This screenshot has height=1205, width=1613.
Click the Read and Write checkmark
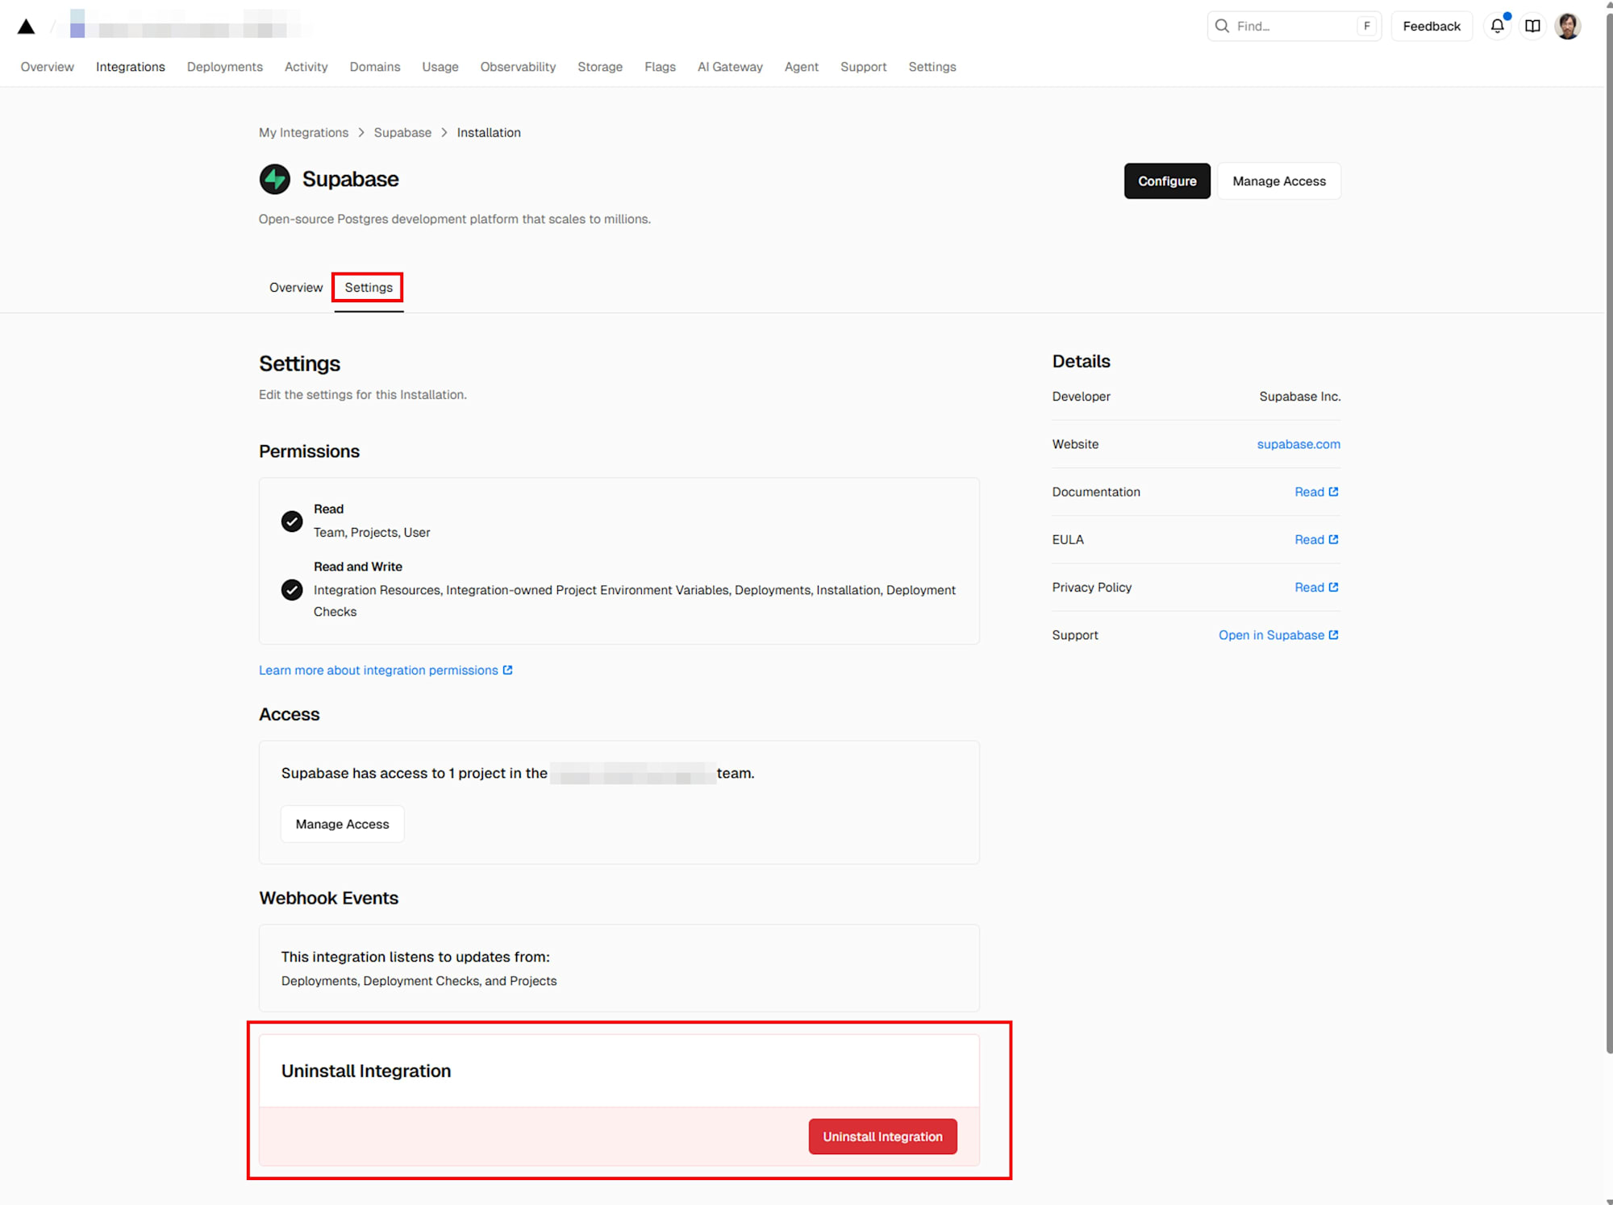click(x=292, y=590)
